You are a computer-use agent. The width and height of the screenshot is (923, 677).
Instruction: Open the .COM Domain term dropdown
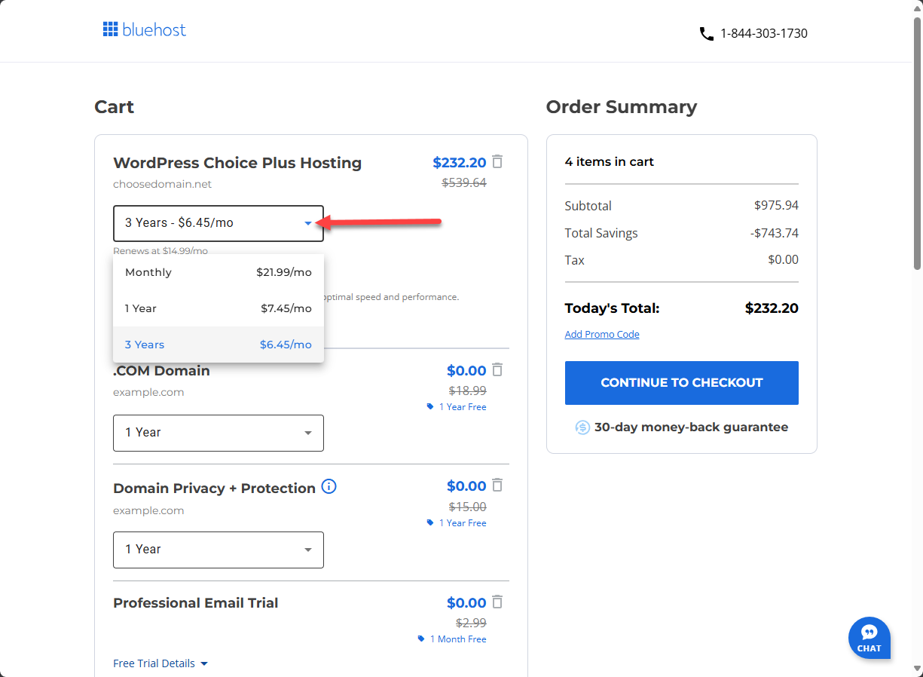(x=218, y=433)
